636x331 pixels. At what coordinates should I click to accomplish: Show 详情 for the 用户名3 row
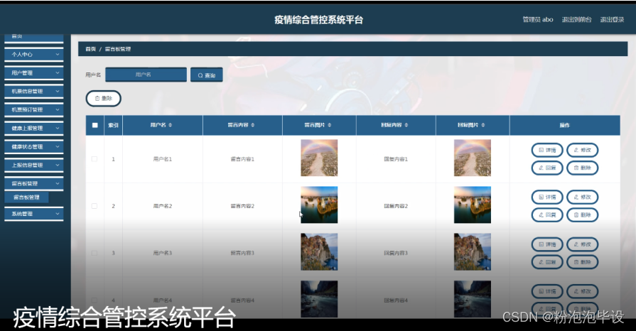coord(547,244)
